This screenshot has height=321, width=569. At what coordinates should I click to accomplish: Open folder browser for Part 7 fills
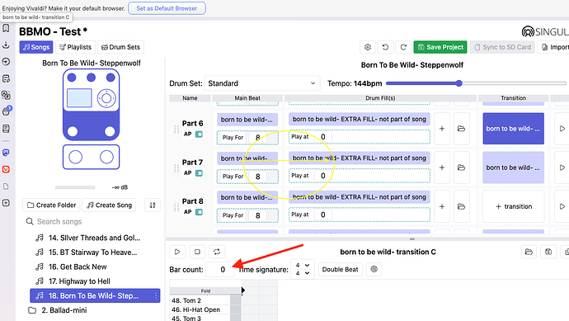tap(461, 168)
